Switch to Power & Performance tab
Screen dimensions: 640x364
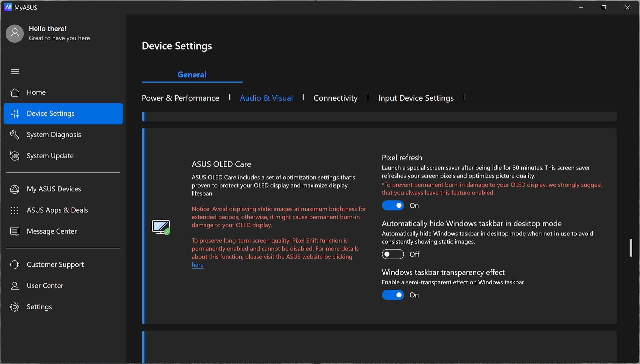coord(180,98)
